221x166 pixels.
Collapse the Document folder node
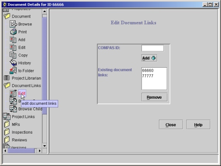click(x=7, y=16)
